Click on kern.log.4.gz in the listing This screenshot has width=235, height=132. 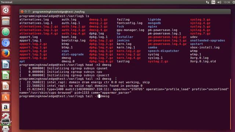coord(129,58)
